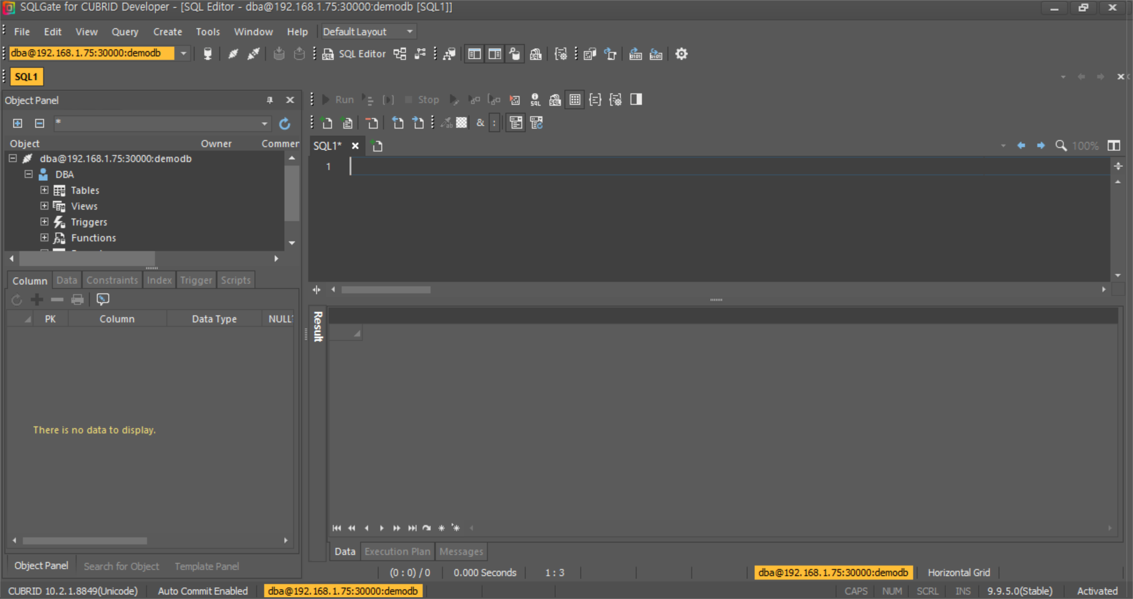Open new SQL tab icon beside SQL1*
This screenshot has width=1133, height=599.
click(377, 146)
